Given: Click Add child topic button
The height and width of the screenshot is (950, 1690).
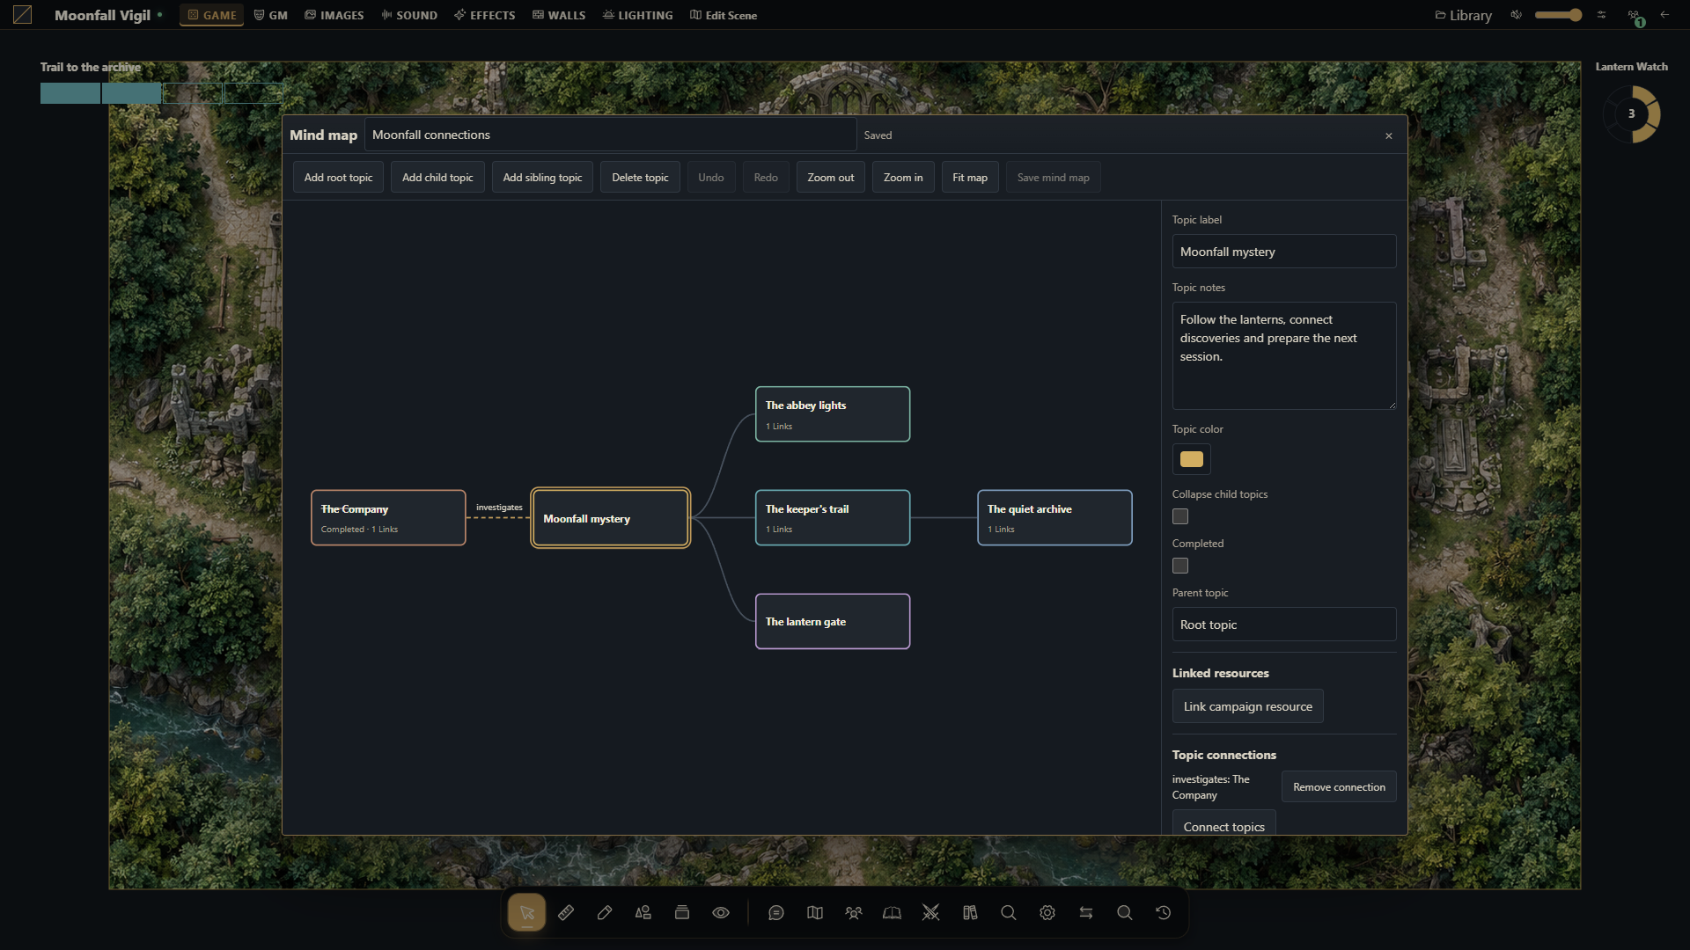Looking at the screenshot, I should click(437, 178).
